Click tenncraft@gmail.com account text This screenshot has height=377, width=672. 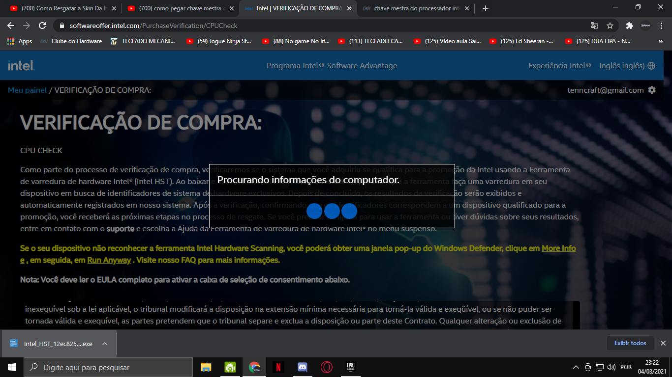coord(606,90)
